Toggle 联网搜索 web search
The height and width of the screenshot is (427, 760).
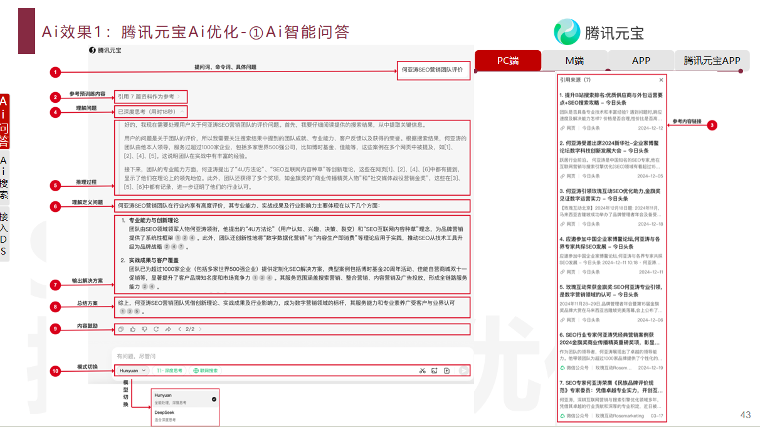206,371
